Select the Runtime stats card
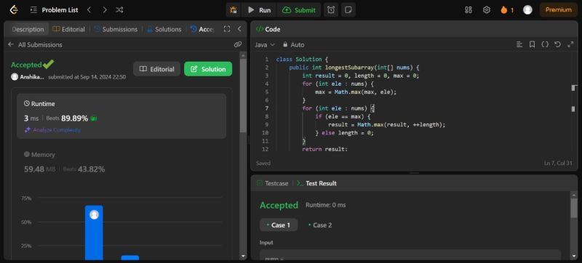 click(x=121, y=116)
